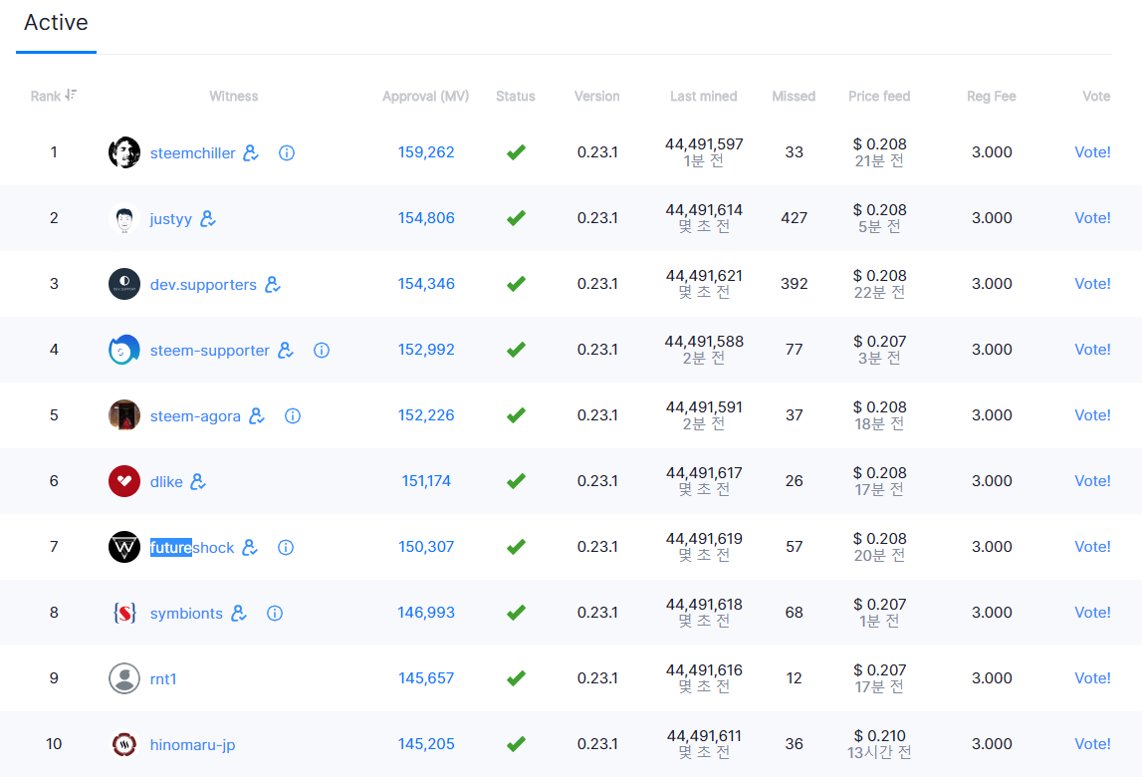Click user icon beside steem-supporter
Image resolution: width=1142 pixels, height=783 pixels.
(x=286, y=350)
